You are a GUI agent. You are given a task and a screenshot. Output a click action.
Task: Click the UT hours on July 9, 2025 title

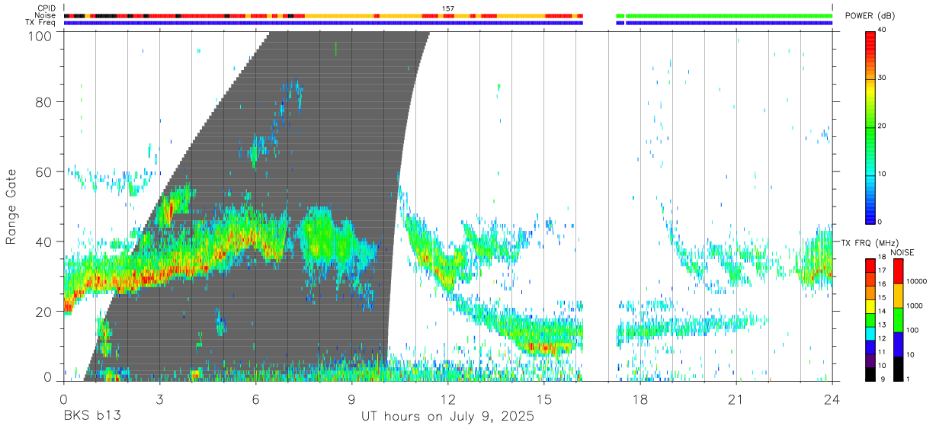tap(447, 417)
